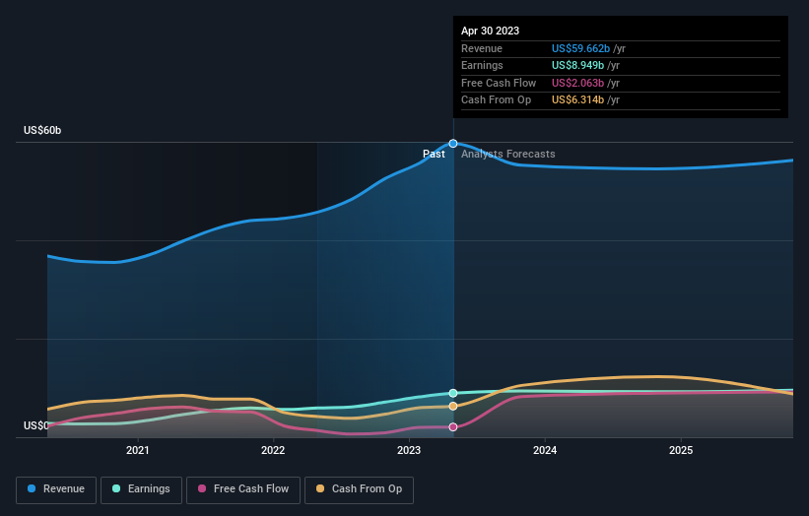Click the US$8.949b earnings value
Screen dimensions: 809x516
tap(577, 65)
